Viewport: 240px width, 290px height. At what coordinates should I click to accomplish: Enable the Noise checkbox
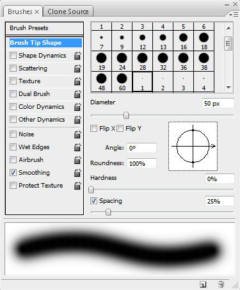click(x=13, y=134)
